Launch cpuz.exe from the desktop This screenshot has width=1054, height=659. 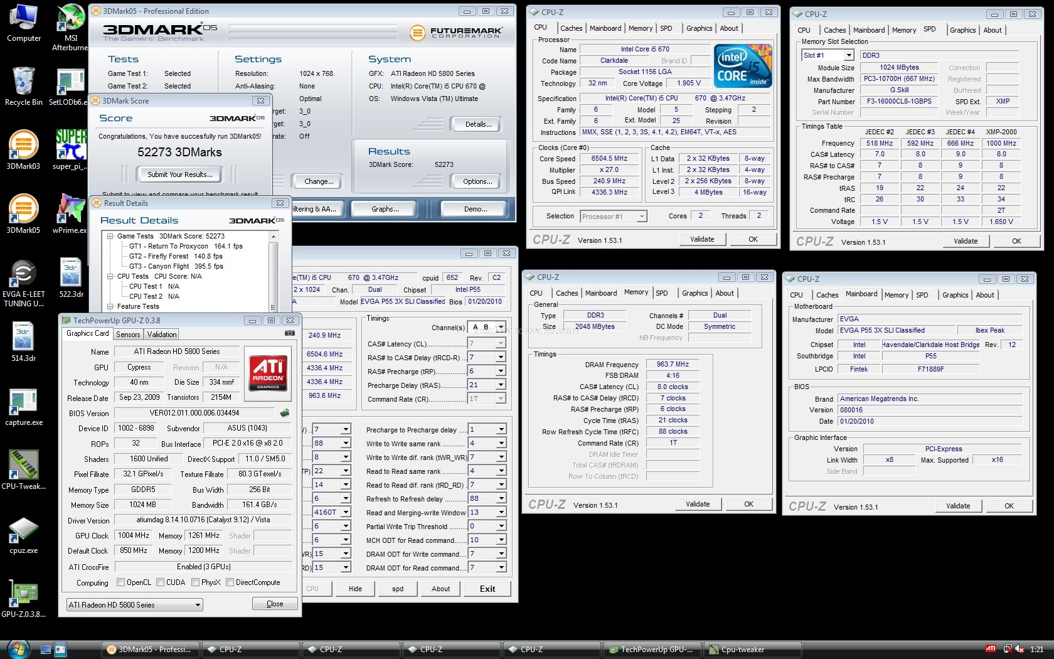tap(23, 534)
